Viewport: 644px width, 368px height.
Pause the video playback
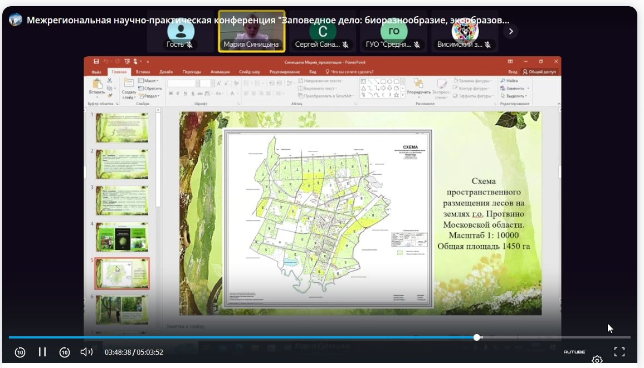click(x=42, y=352)
